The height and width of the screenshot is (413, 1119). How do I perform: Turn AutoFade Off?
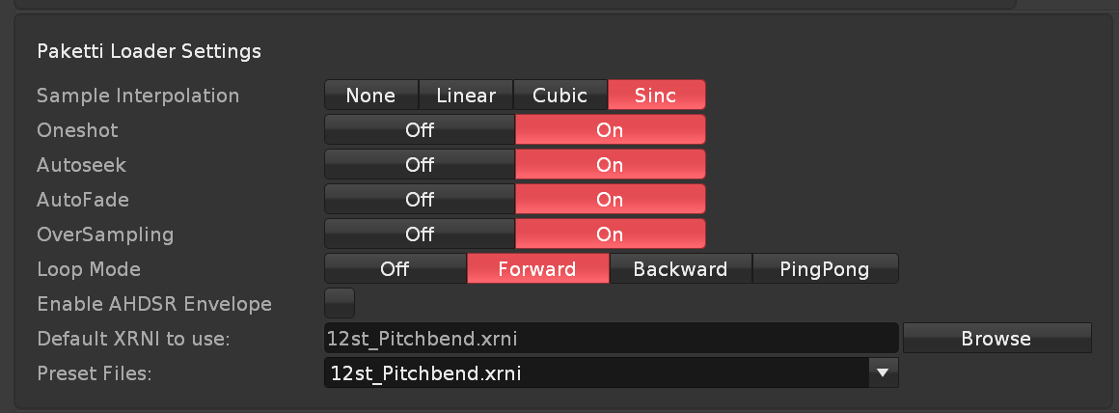click(420, 200)
